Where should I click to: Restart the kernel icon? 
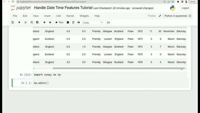[73, 22]
